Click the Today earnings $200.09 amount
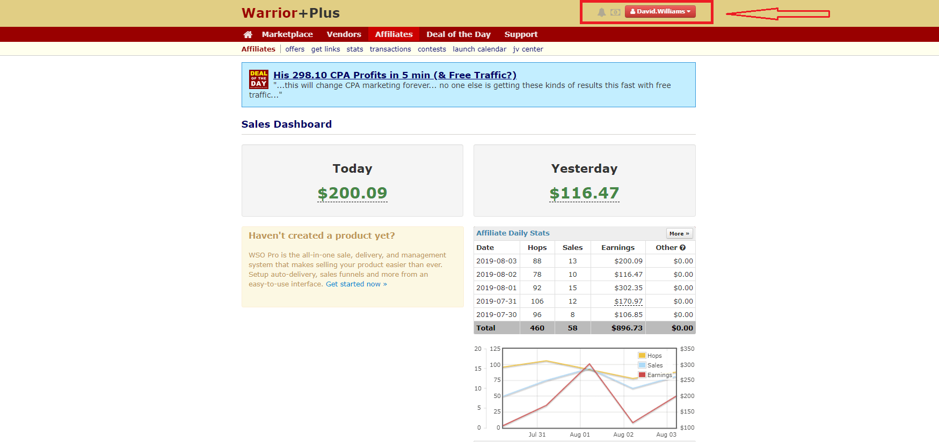 point(352,193)
